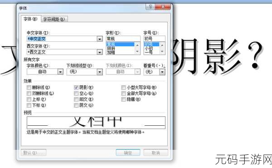
Task: Enable the 阴文 checkbox
Action: [76, 105]
